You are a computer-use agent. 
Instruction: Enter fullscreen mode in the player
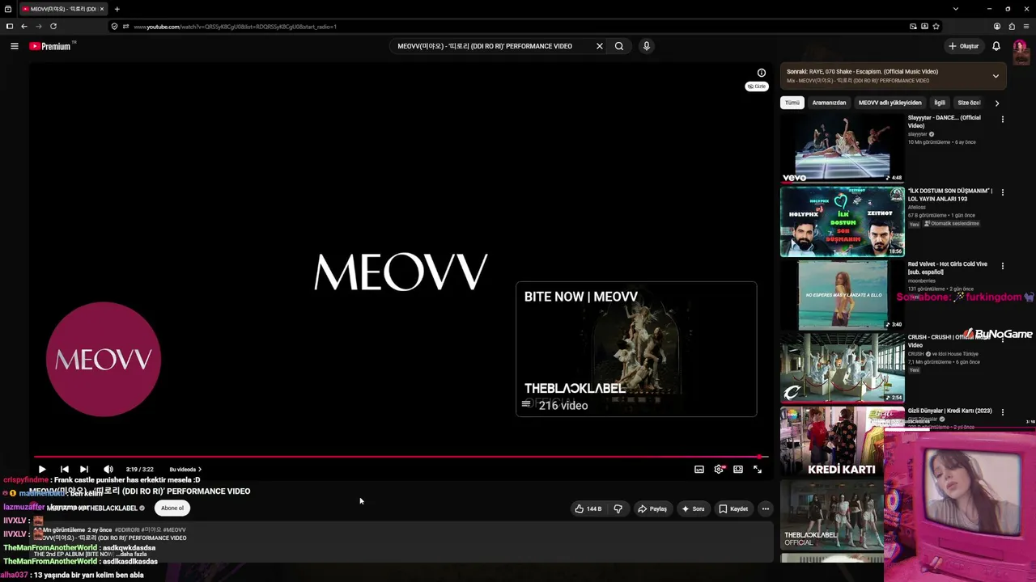(758, 469)
